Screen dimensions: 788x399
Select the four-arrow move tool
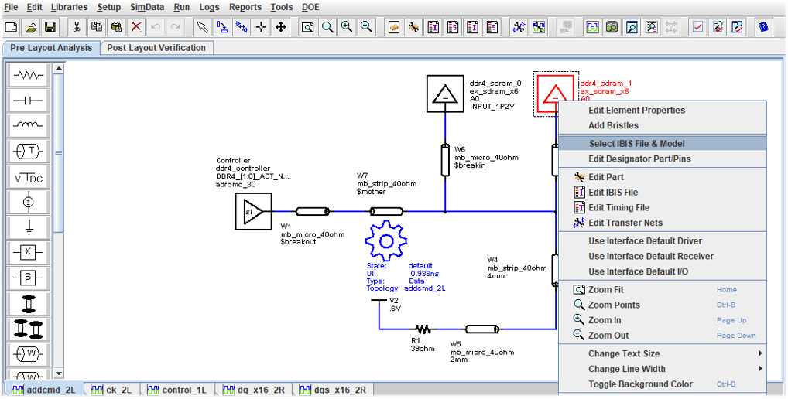(280, 27)
